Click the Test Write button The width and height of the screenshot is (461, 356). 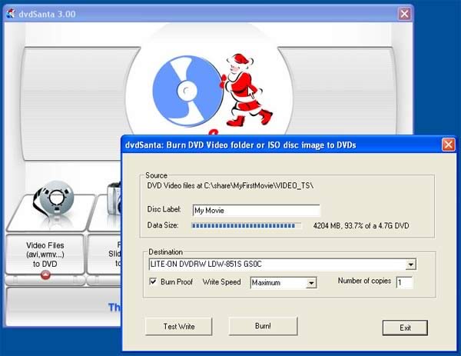coord(179,326)
